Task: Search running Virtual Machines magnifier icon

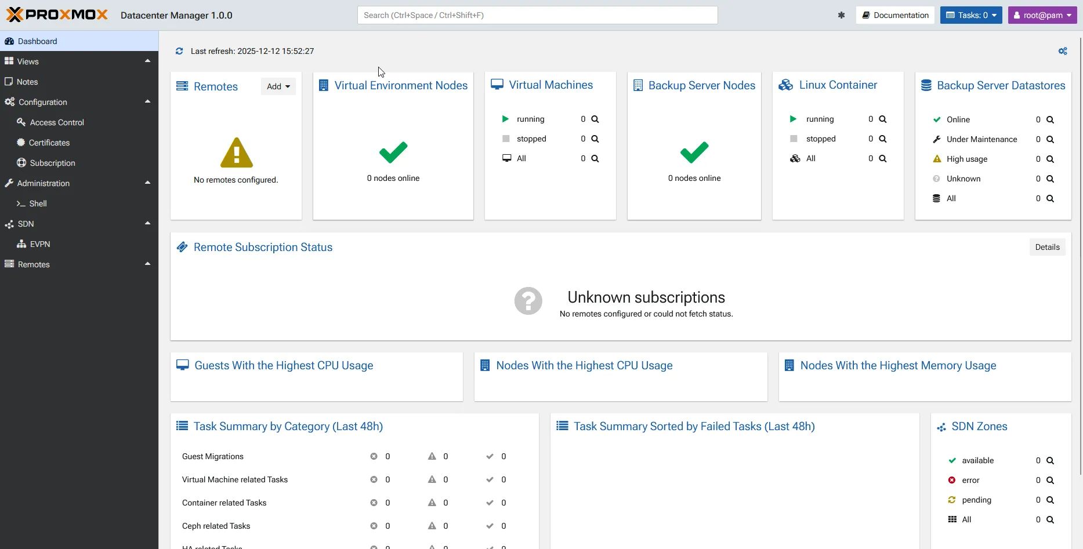Action: tap(595, 119)
